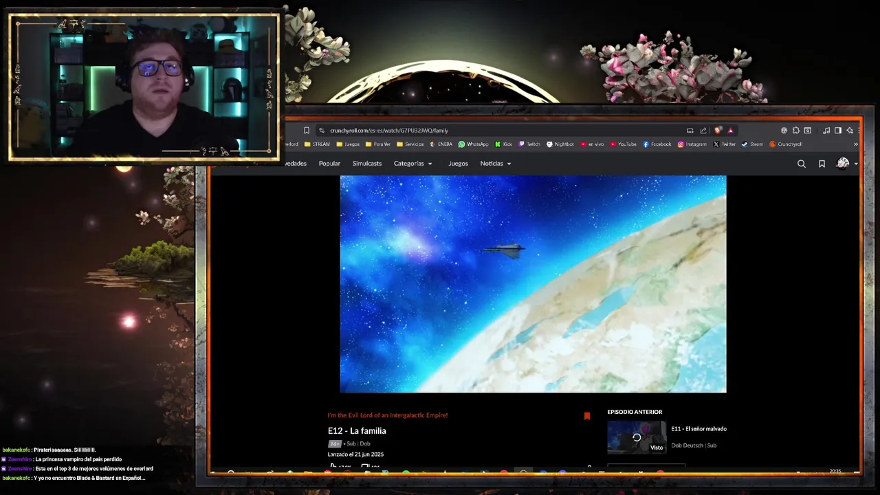Open the WhatsApp bookmark

473,144
